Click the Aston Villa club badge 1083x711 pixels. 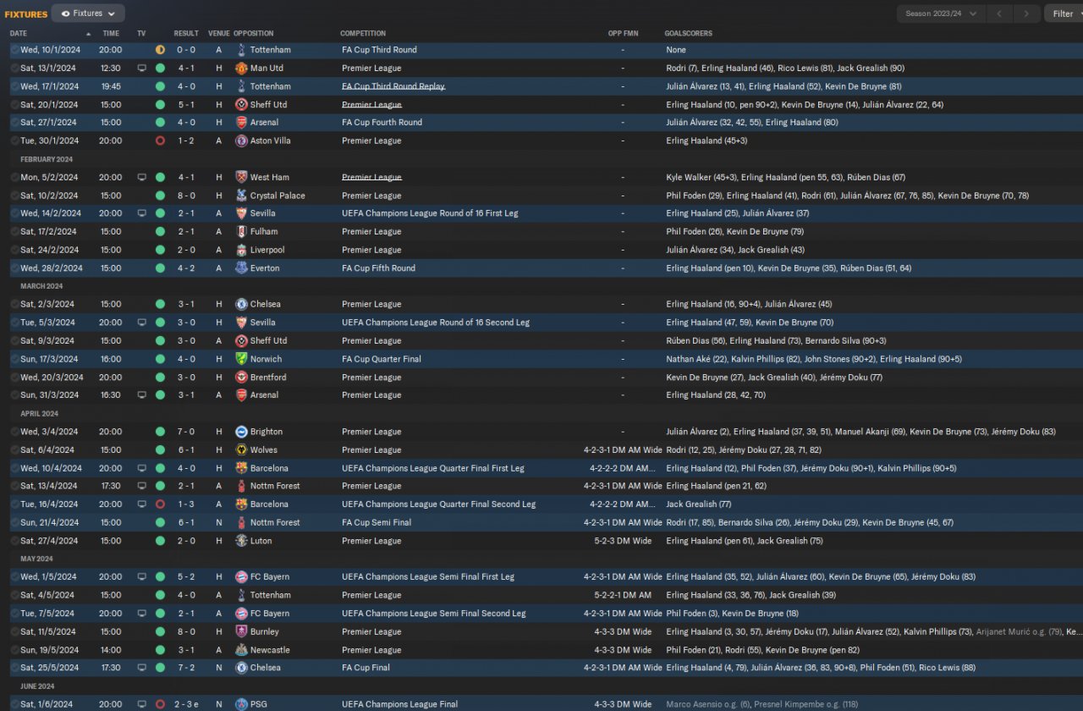pos(241,141)
